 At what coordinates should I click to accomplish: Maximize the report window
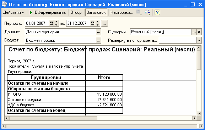coord(193,5)
